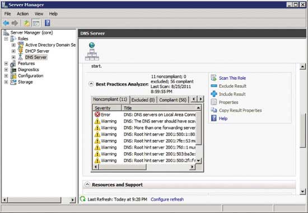Click the DNS Server role tree icon
Screen dimensions: 308x213
(21, 57)
